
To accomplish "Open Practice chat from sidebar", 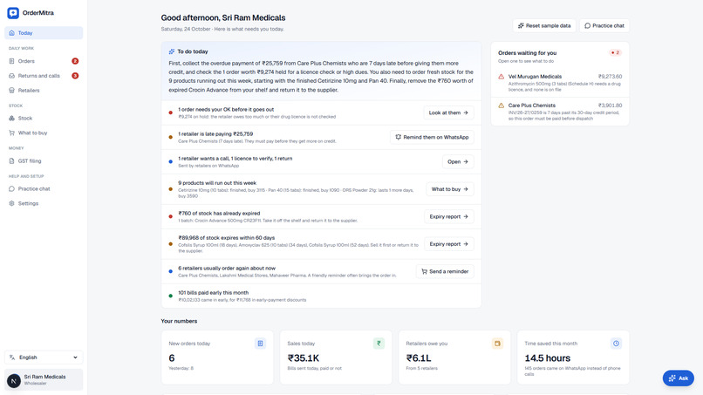I will pos(44,188).
